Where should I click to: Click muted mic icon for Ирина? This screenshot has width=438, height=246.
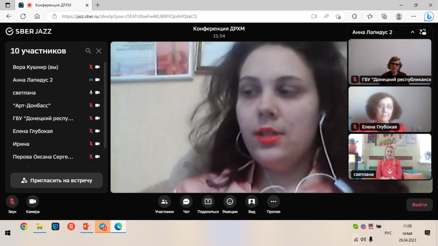(91, 144)
